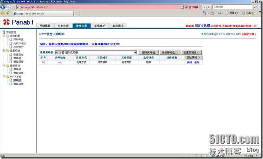Switch to the 对象管理 tab
Image resolution: width=263 pixels, height=159 pixels.
point(63,25)
